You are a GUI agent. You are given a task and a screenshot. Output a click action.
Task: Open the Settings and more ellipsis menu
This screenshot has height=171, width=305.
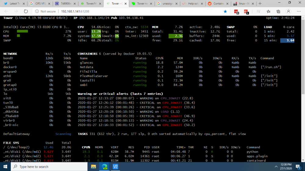point(299,12)
